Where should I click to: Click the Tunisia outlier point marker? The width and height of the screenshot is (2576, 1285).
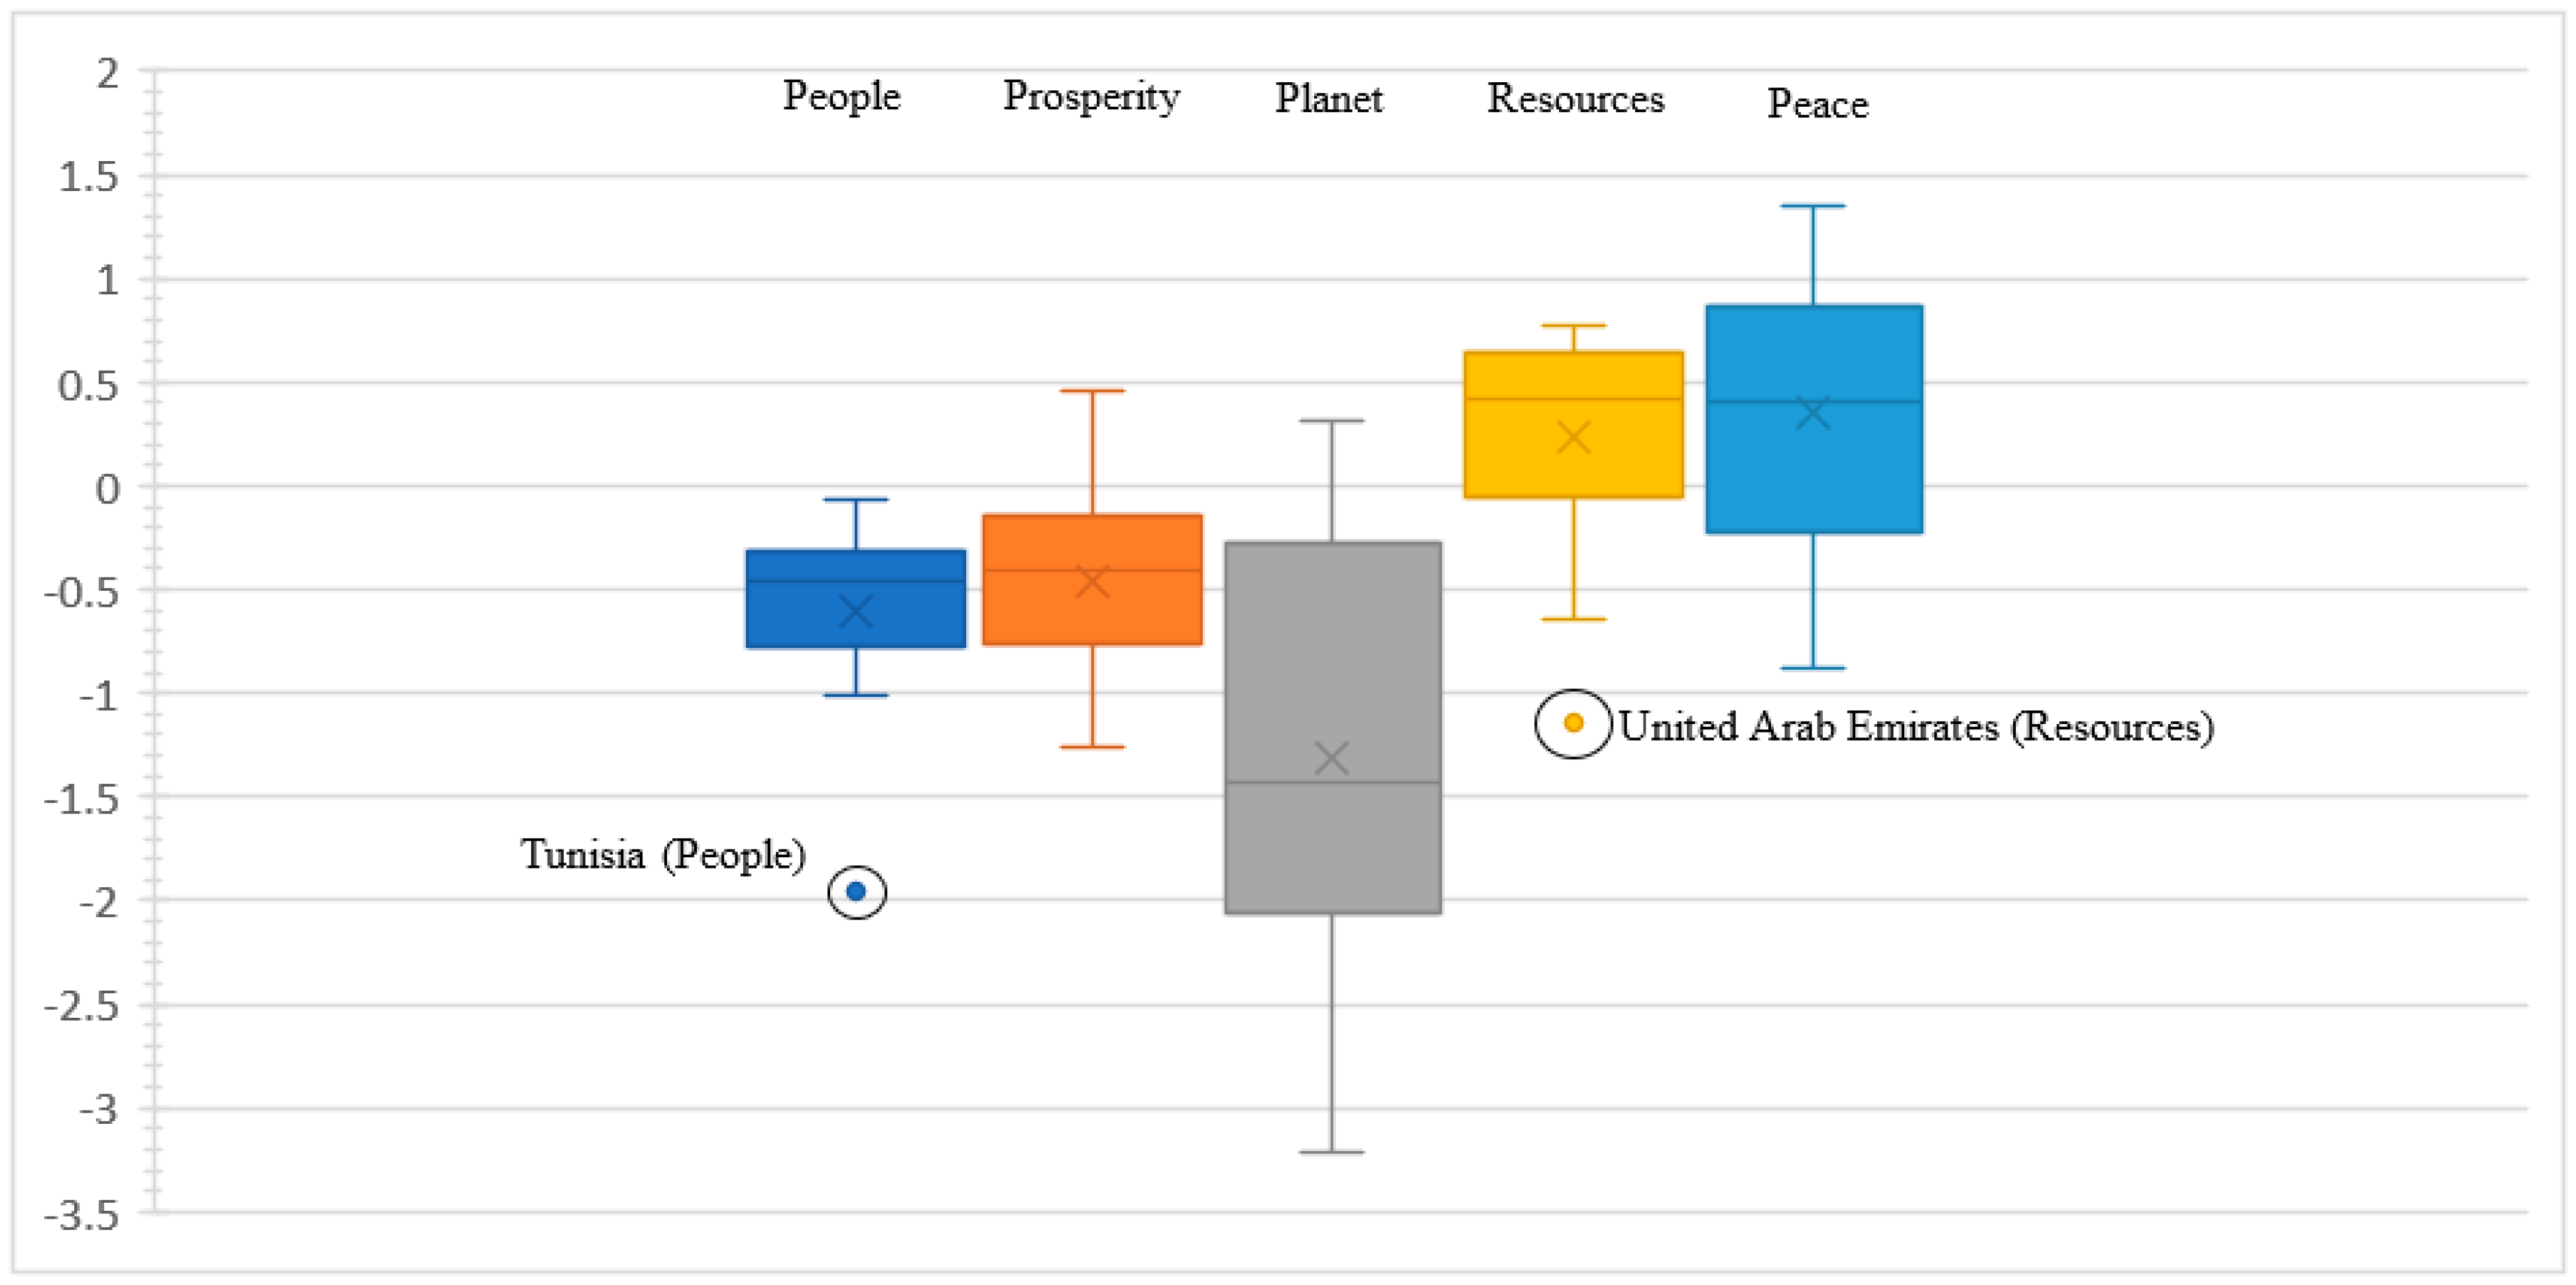tap(856, 891)
